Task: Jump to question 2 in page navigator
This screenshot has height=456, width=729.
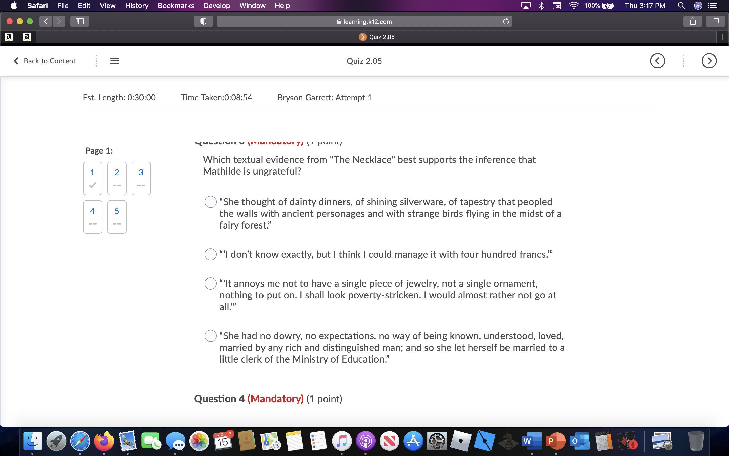Action: [117, 178]
